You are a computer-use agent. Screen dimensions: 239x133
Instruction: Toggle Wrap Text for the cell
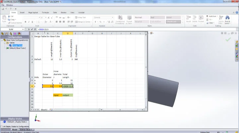81,17
